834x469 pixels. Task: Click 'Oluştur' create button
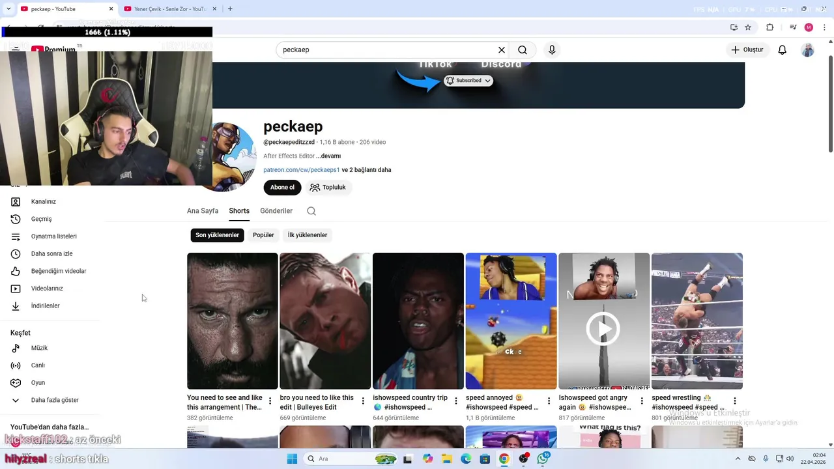(747, 50)
